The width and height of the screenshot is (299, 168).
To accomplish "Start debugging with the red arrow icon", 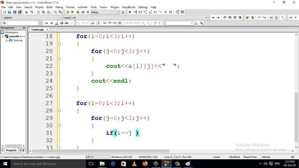I will (130, 12).
